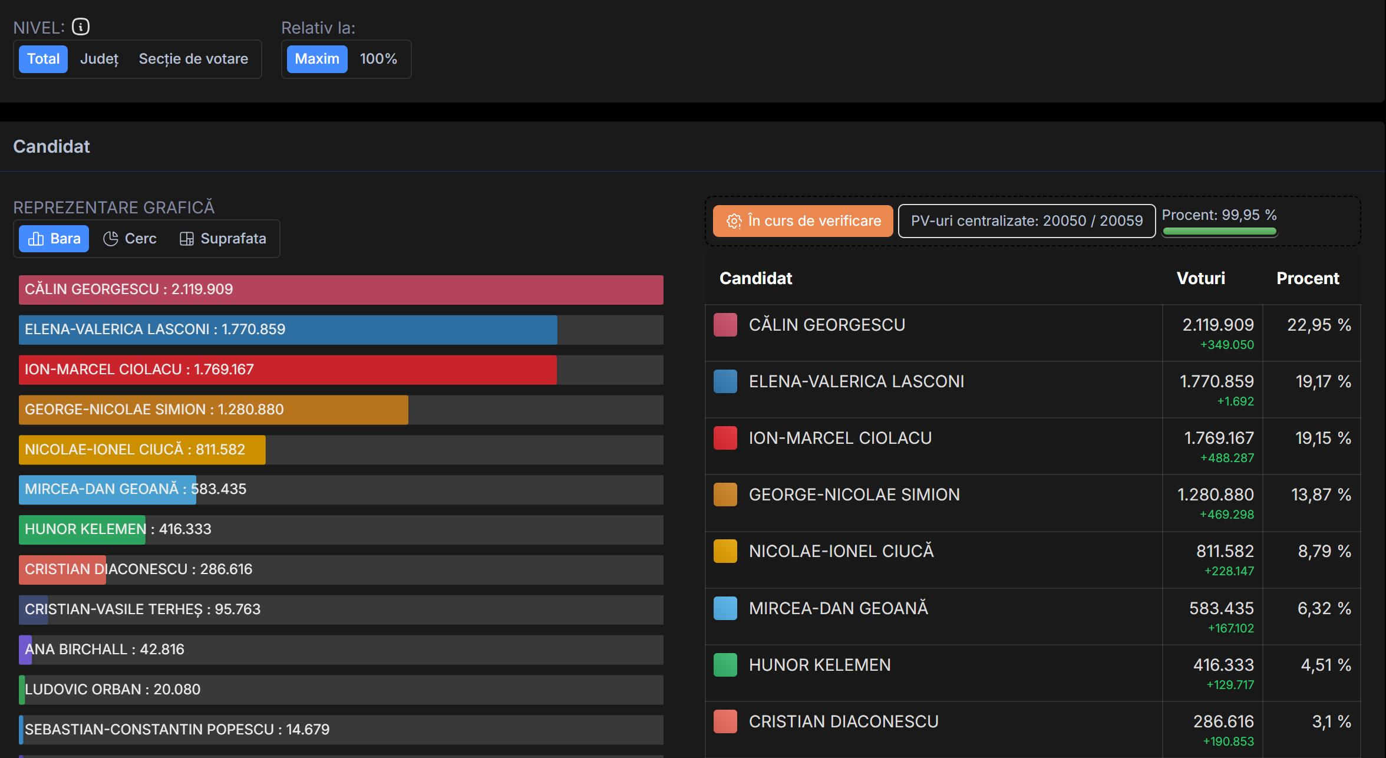Click Elena-Valerica Lasconi's blue color square
The width and height of the screenshot is (1386, 758).
tap(725, 381)
